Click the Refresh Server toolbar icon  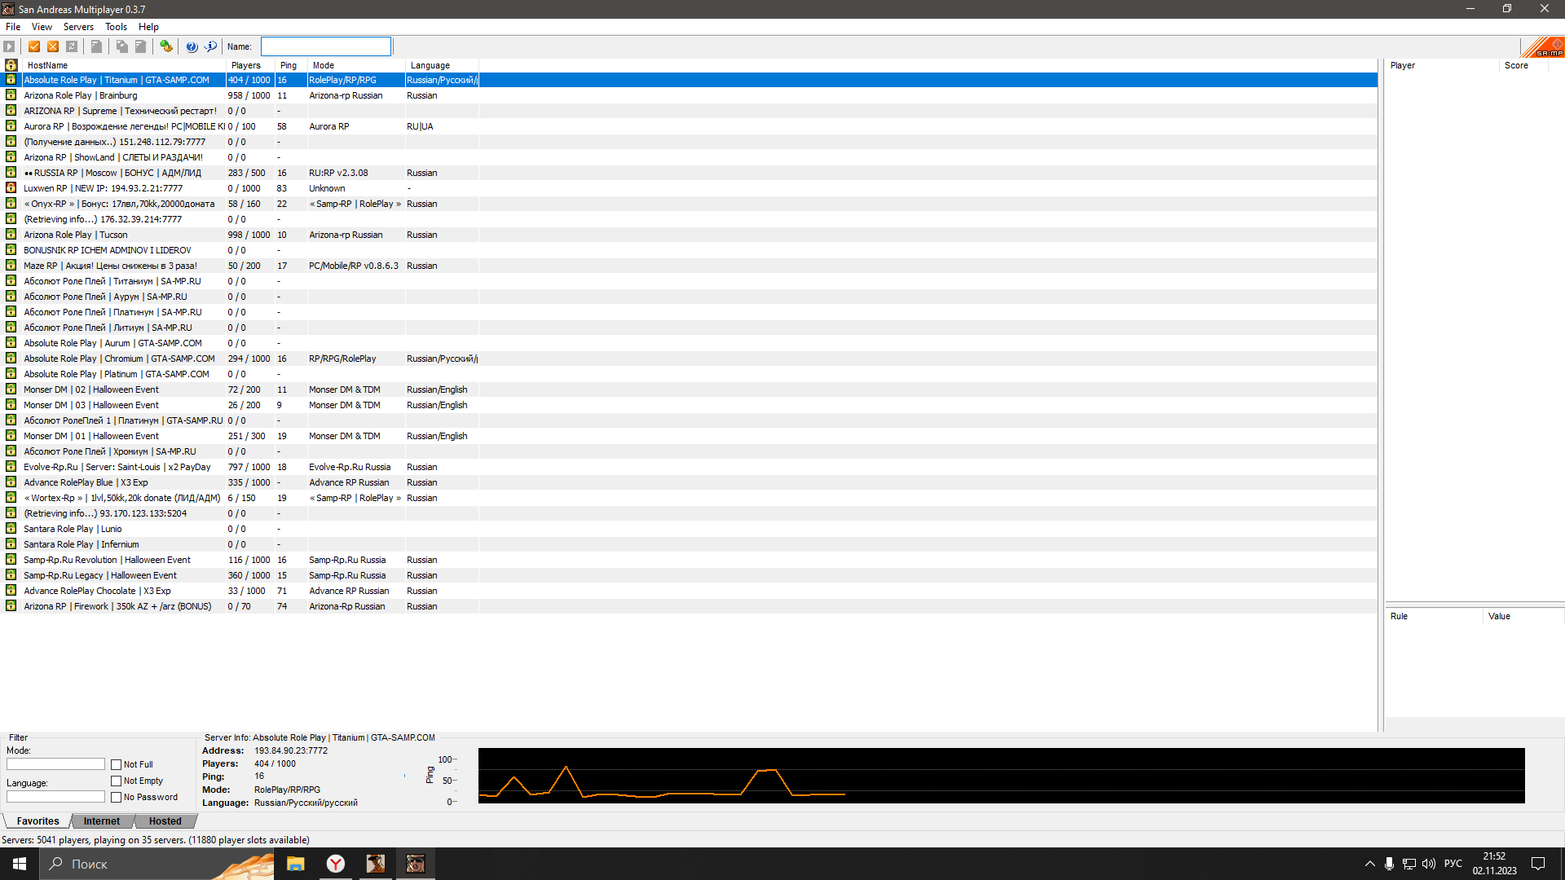click(x=72, y=46)
